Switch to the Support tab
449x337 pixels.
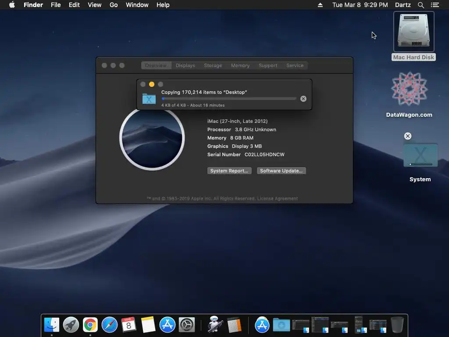coord(268,65)
